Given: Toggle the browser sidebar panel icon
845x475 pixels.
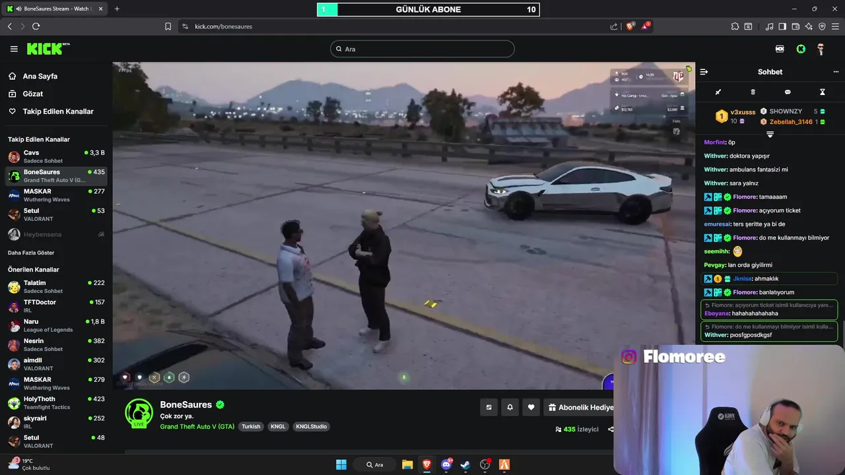Looking at the screenshot, I should (782, 26).
